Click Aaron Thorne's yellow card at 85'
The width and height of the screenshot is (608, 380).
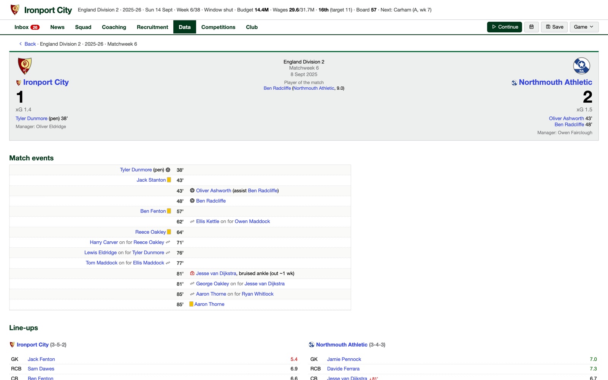tap(192, 304)
